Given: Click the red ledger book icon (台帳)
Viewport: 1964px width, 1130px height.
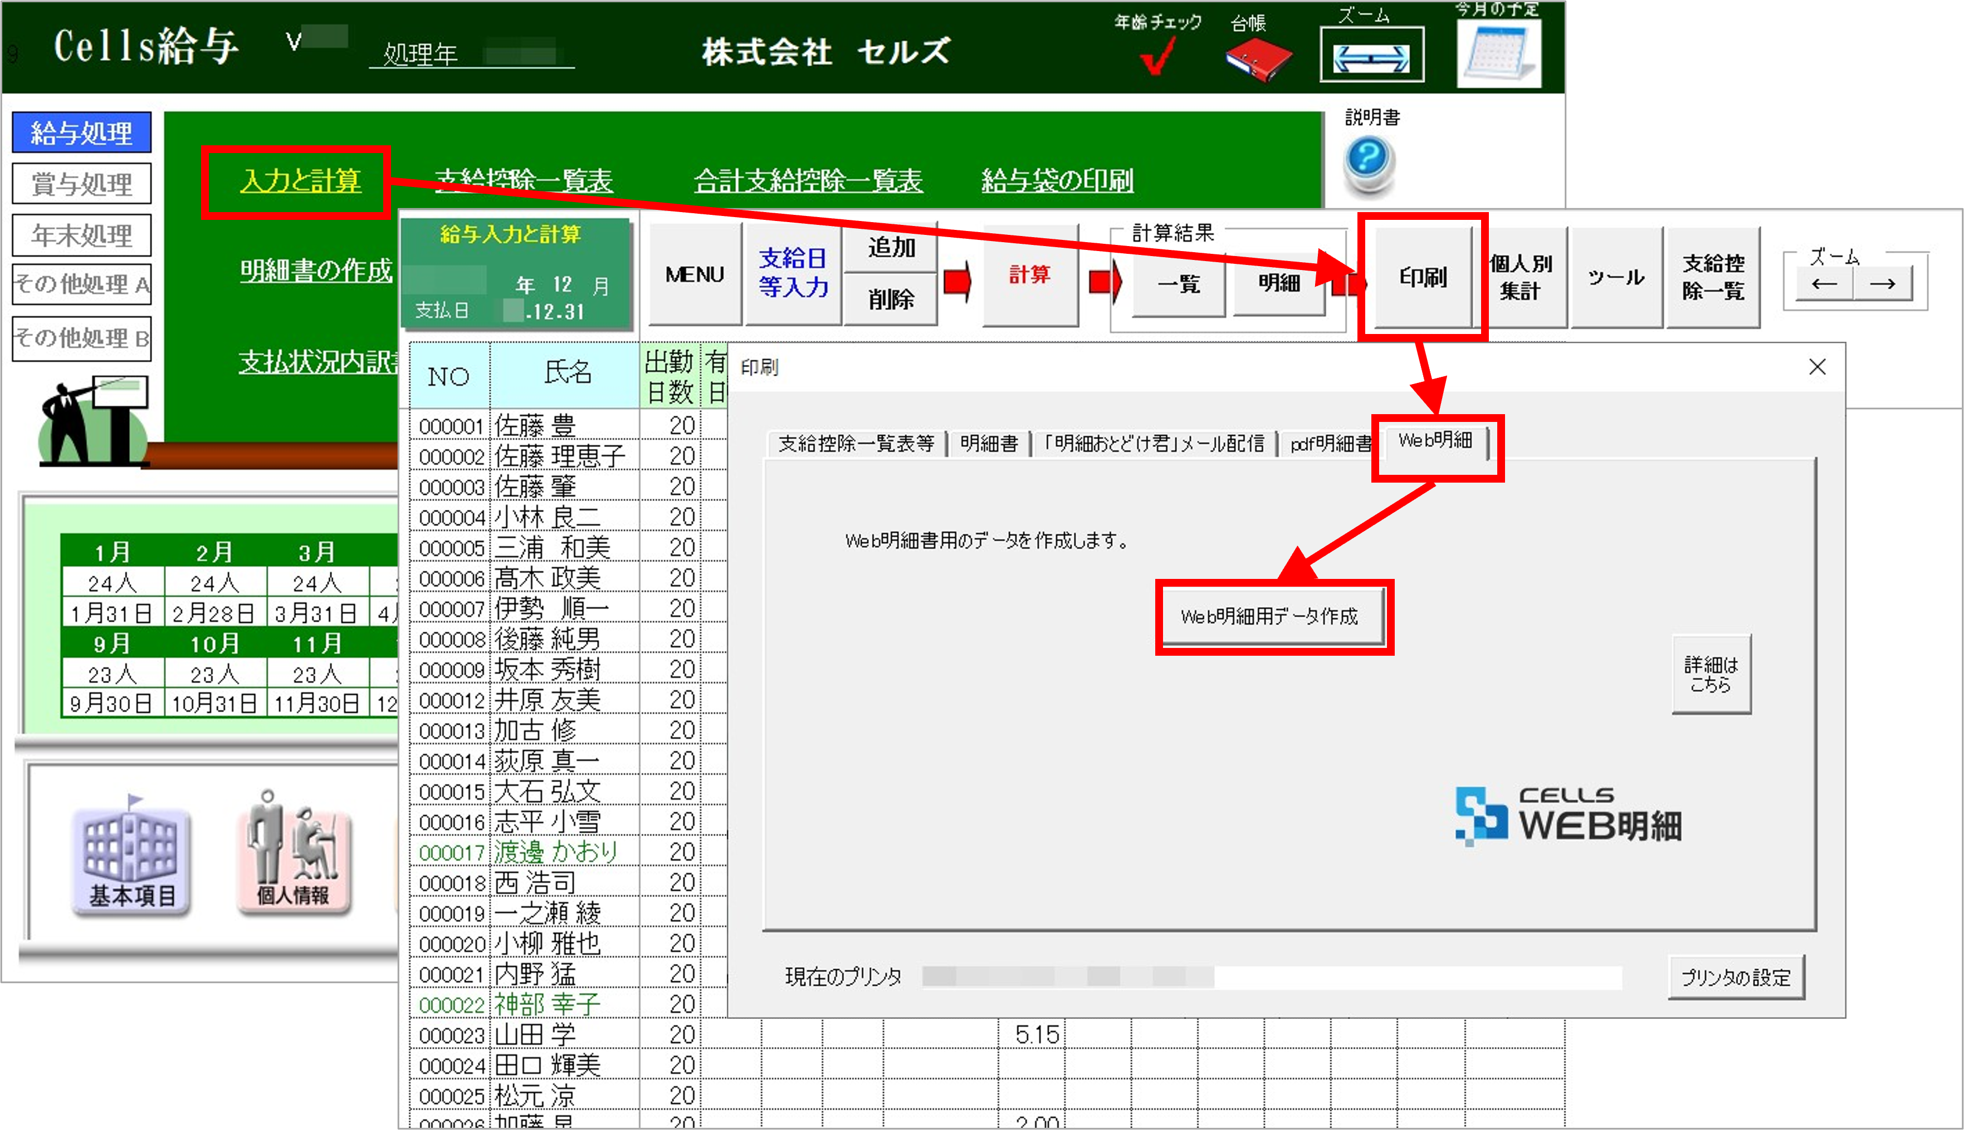Looking at the screenshot, I should (1258, 59).
